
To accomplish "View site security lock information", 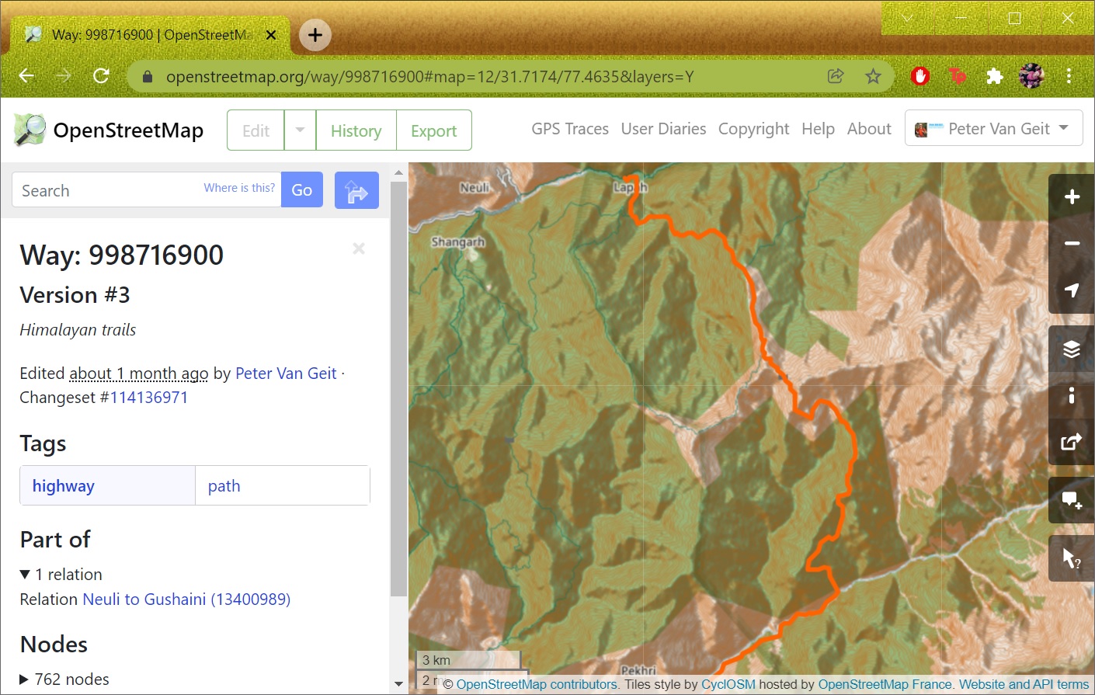I will pos(148,77).
